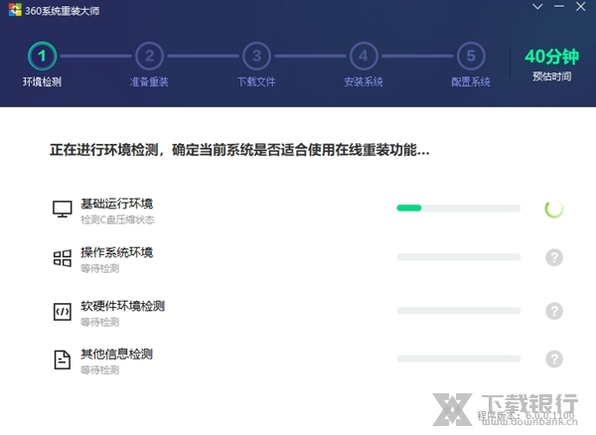Select step 5 circle 配置系统
This screenshot has width=596, height=435.
coord(471,56)
